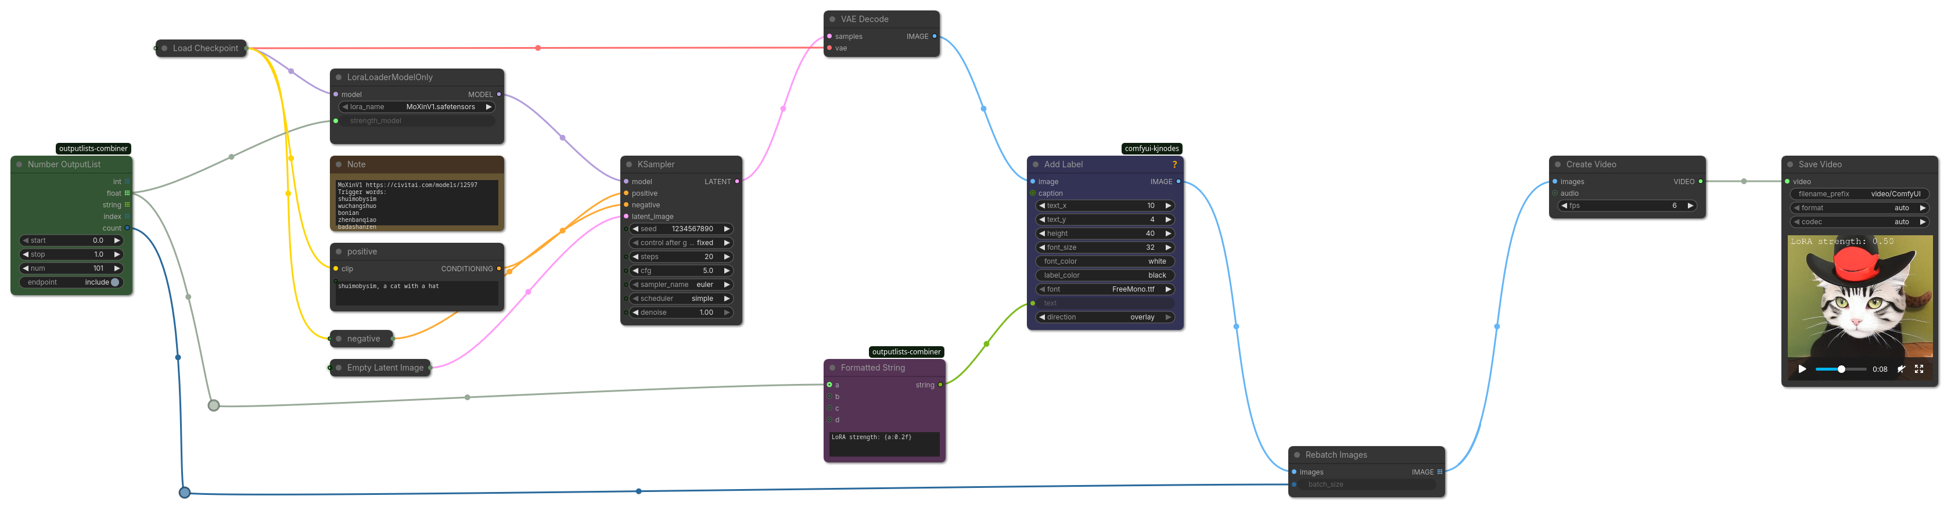Decrease the text_y value in Add Label
The width and height of the screenshot is (1951, 510).
(1042, 220)
